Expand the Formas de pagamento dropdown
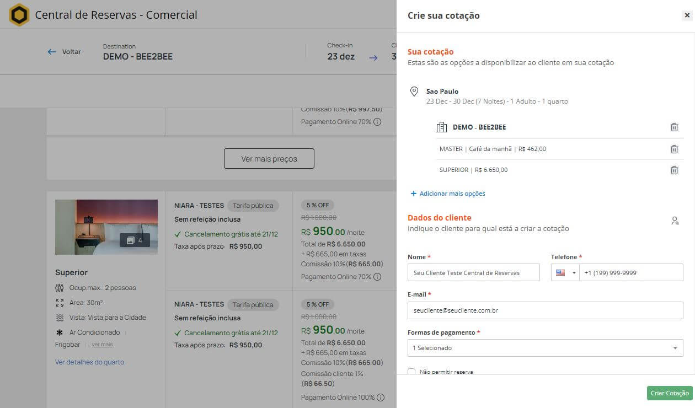 [545, 348]
